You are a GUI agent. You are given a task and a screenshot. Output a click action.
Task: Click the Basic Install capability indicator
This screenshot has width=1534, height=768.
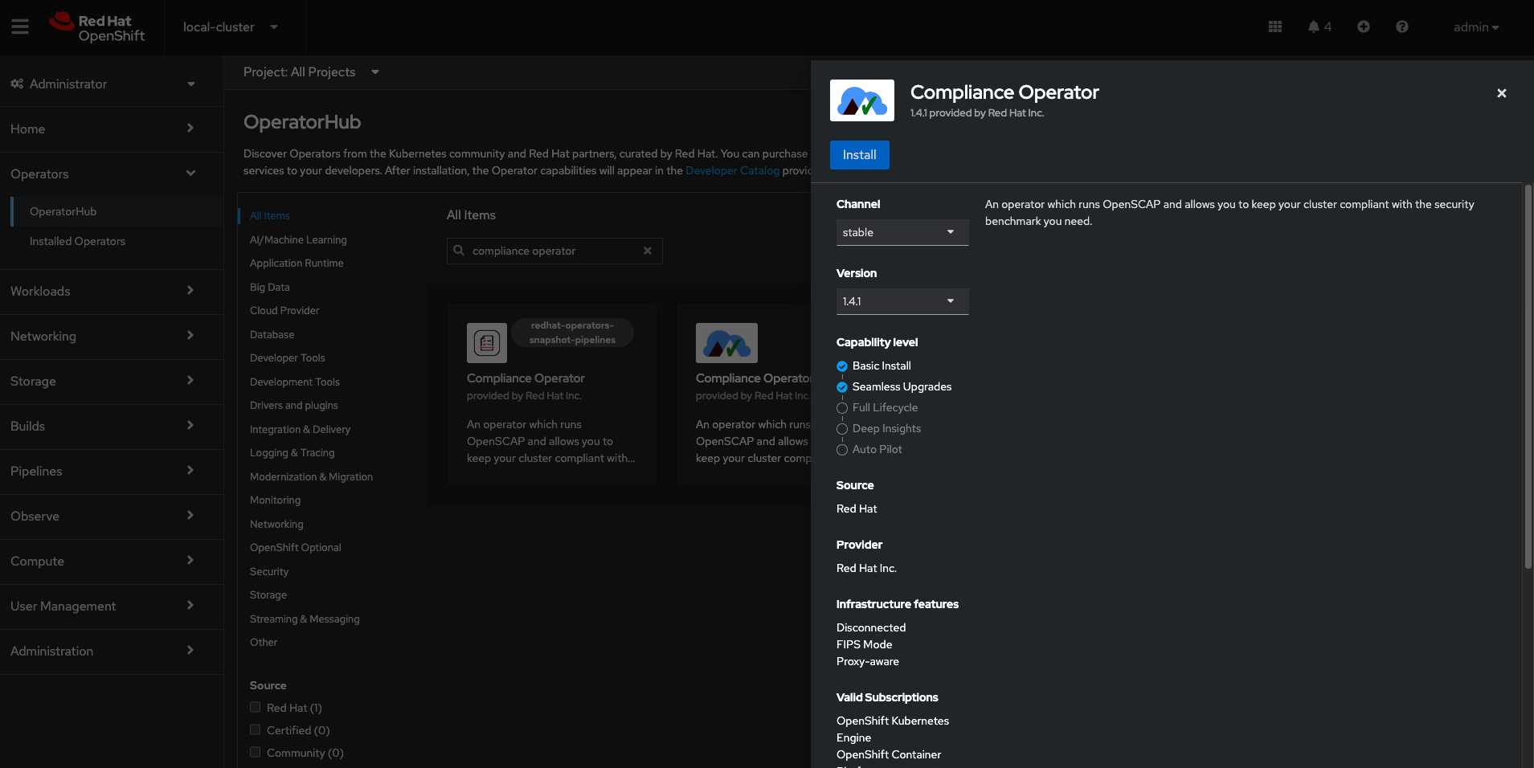[842, 366]
